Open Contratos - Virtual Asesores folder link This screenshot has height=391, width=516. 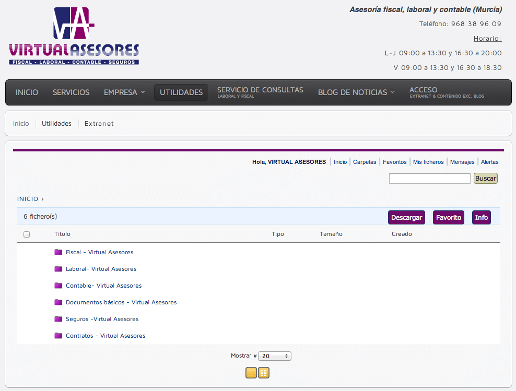tap(105, 336)
